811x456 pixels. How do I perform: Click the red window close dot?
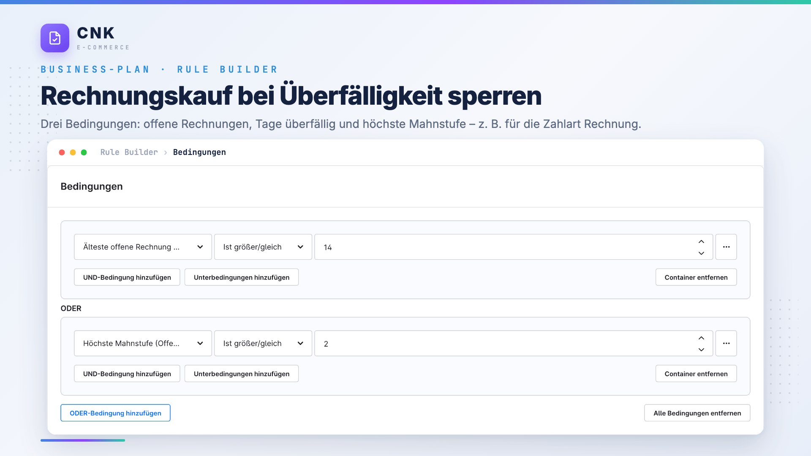coord(62,152)
